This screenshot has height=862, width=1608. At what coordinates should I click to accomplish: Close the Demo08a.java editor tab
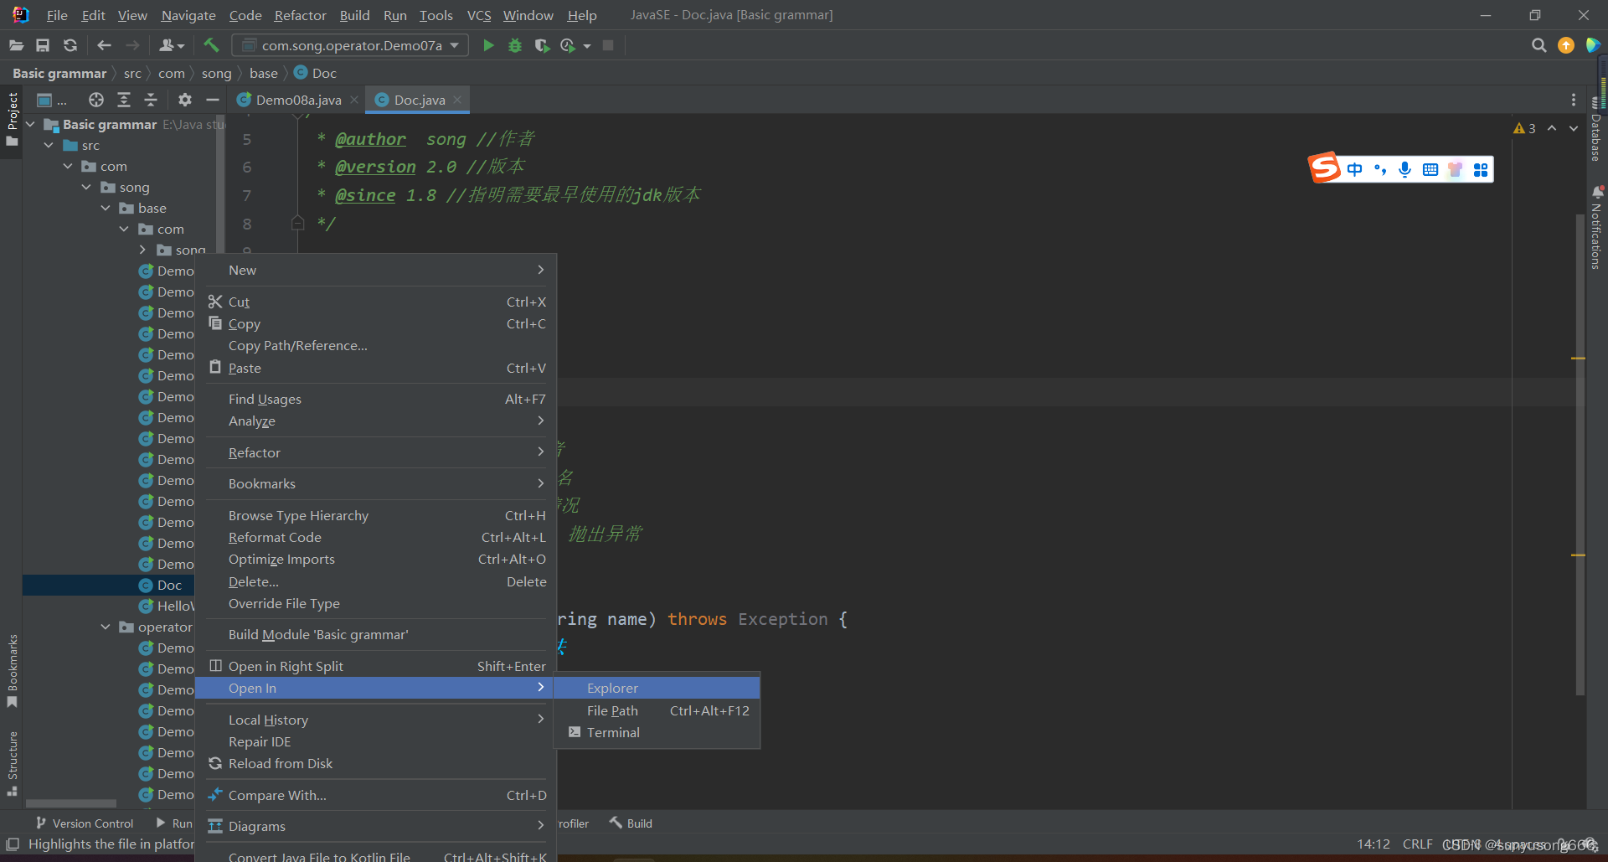point(354,100)
